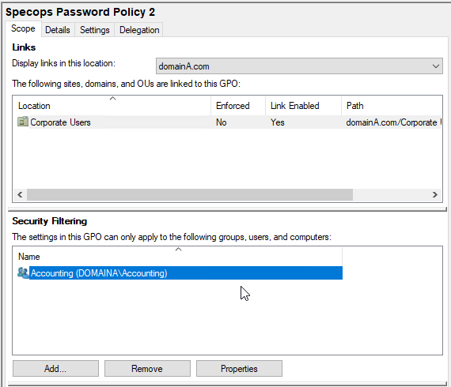Click the Enforced value No
451x387 pixels.
point(222,122)
